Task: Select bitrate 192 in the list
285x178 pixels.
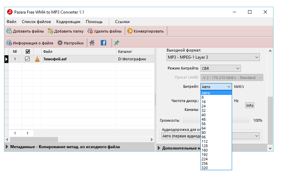Action: (x=216, y=155)
